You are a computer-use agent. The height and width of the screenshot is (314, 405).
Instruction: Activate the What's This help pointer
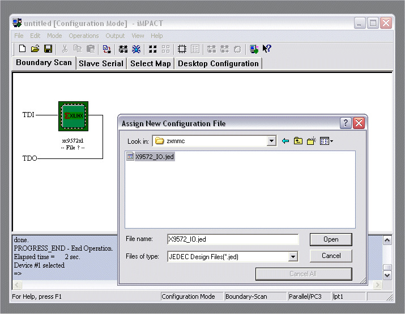click(267, 49)
